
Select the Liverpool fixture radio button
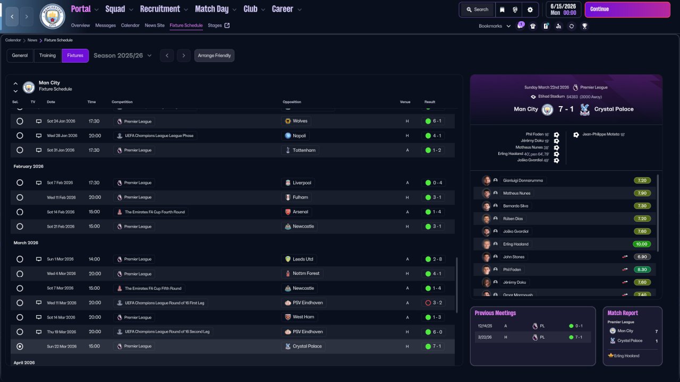tap(20, 183)
